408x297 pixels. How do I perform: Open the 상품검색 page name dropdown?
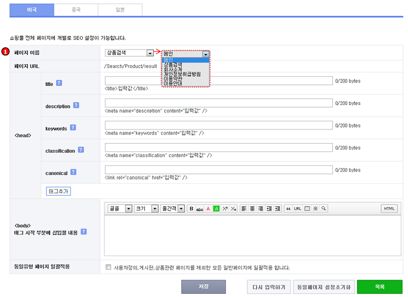pyautogui.click(x=129, y=53)
